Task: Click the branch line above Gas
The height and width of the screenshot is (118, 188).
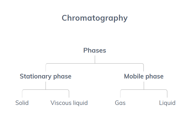Action: (120, 94)
